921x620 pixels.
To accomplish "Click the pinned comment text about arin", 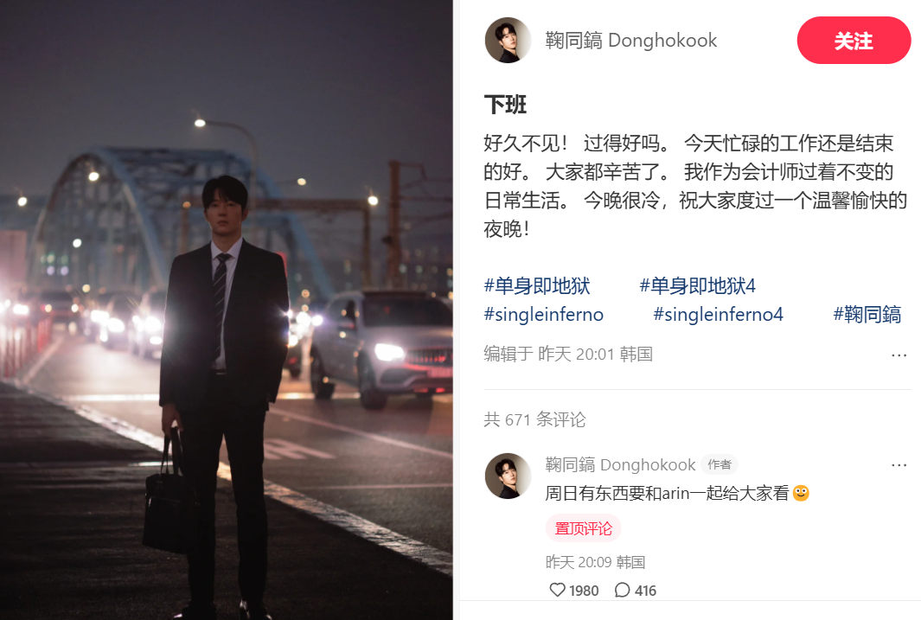I will [x=676, y=493].
